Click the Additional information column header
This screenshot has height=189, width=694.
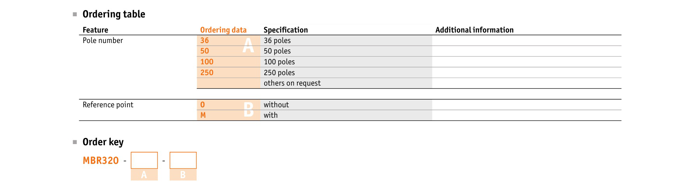pyautogui.click(x=474, y=30)
